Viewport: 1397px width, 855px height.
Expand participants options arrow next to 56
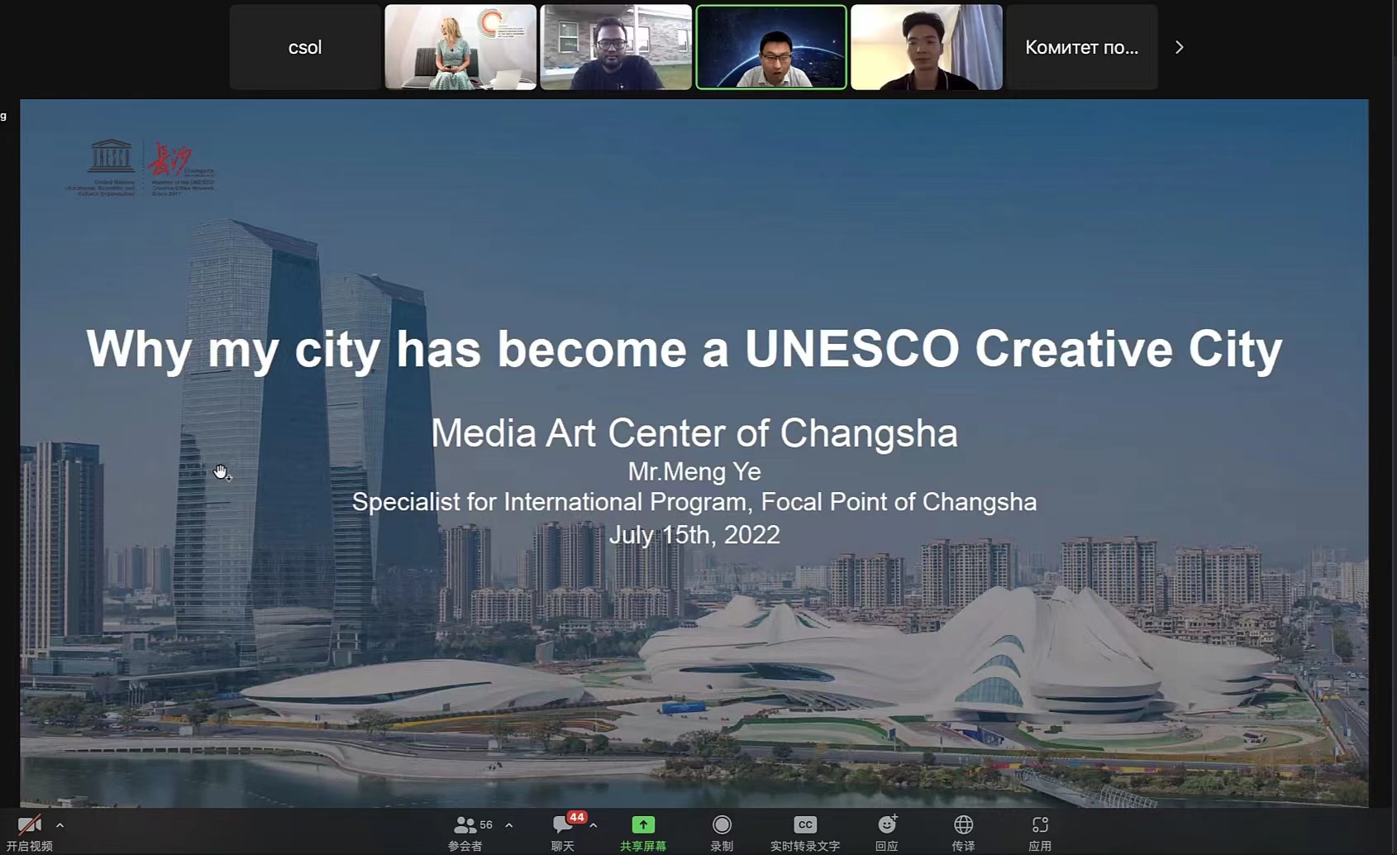pos(509,825)
